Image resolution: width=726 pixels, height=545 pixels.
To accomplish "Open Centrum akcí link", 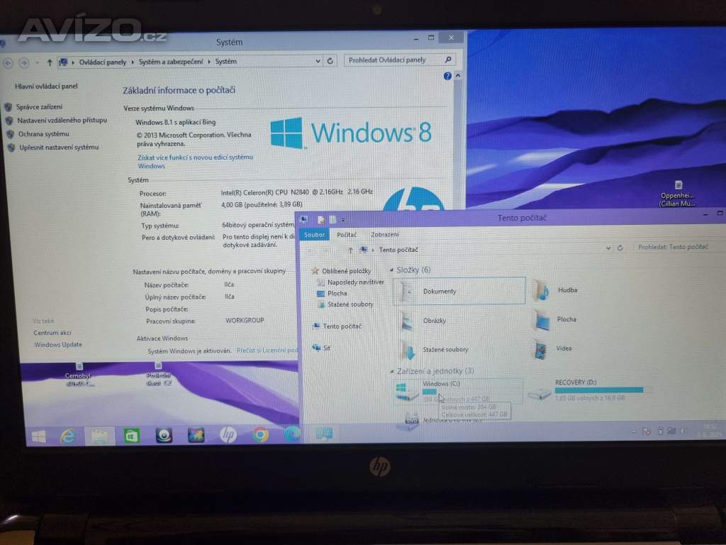I will (x=52, y=333).
